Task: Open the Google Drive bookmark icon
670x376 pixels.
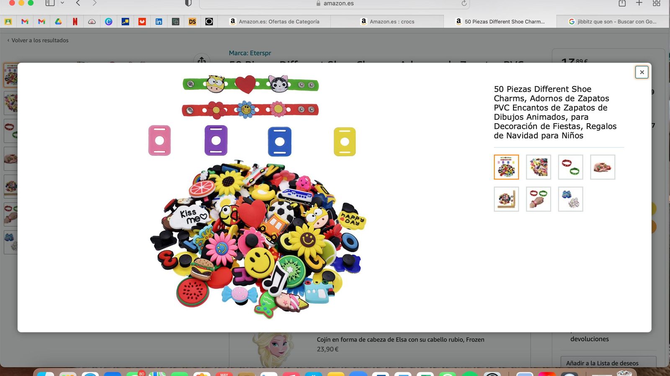Action: (58, 21)
